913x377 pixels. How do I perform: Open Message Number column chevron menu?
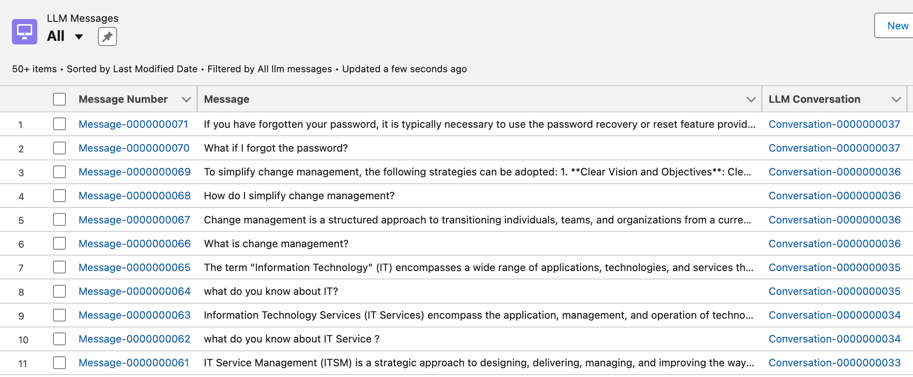(186, 100)
